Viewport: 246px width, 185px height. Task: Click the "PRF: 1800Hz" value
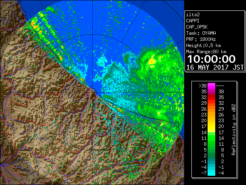(201, 39)
